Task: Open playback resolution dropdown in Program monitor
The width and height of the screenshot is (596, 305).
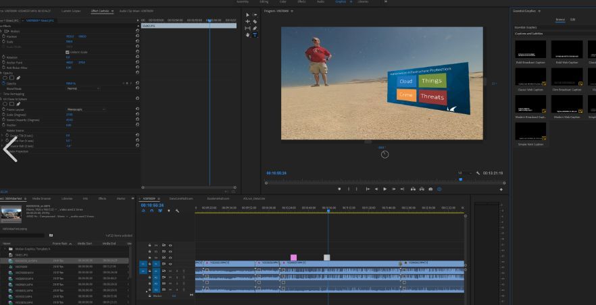Action: (x=465, y=173)
